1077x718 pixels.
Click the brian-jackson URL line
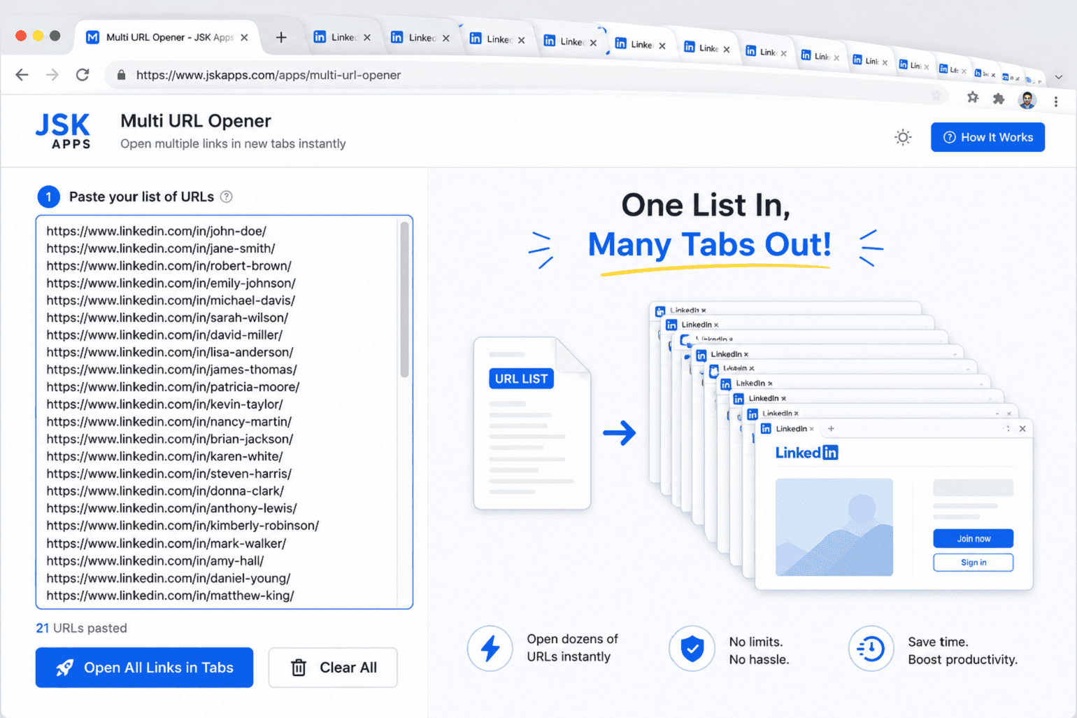170,439
